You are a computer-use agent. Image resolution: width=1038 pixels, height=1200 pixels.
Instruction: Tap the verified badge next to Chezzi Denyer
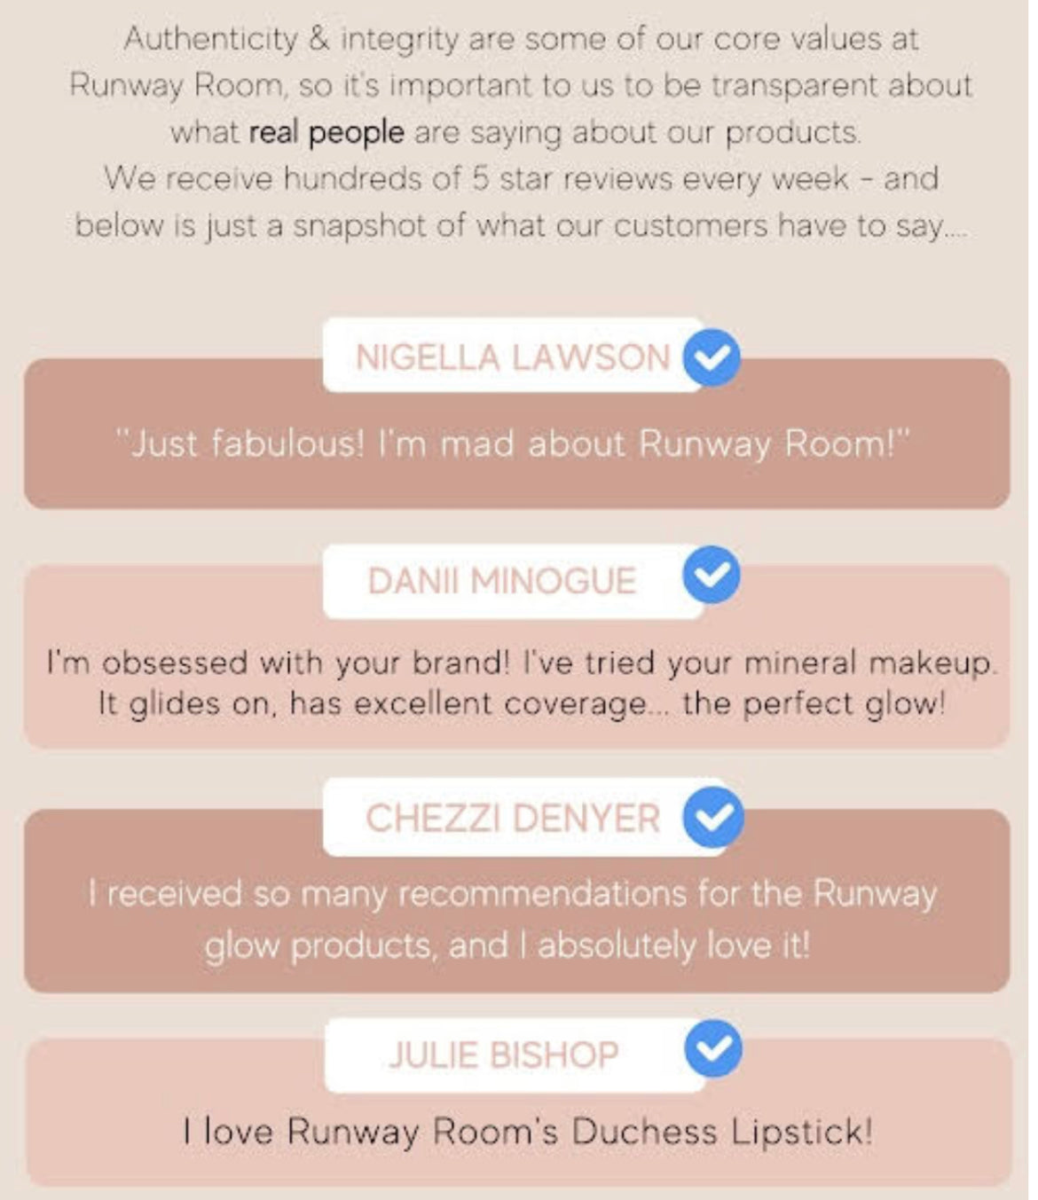click(x=712, y=817)
